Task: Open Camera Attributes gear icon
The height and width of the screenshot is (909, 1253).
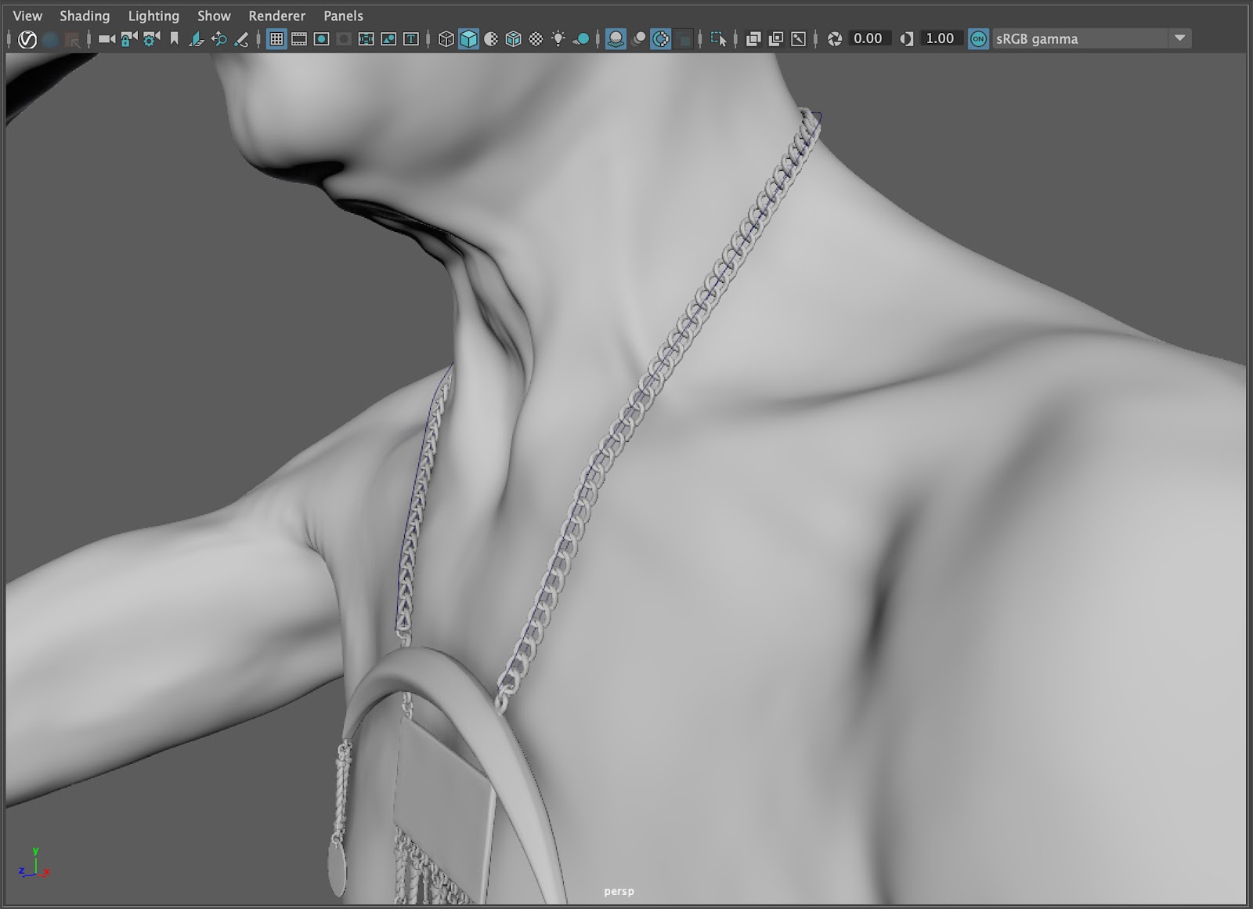Action: [x=151, y=38]
